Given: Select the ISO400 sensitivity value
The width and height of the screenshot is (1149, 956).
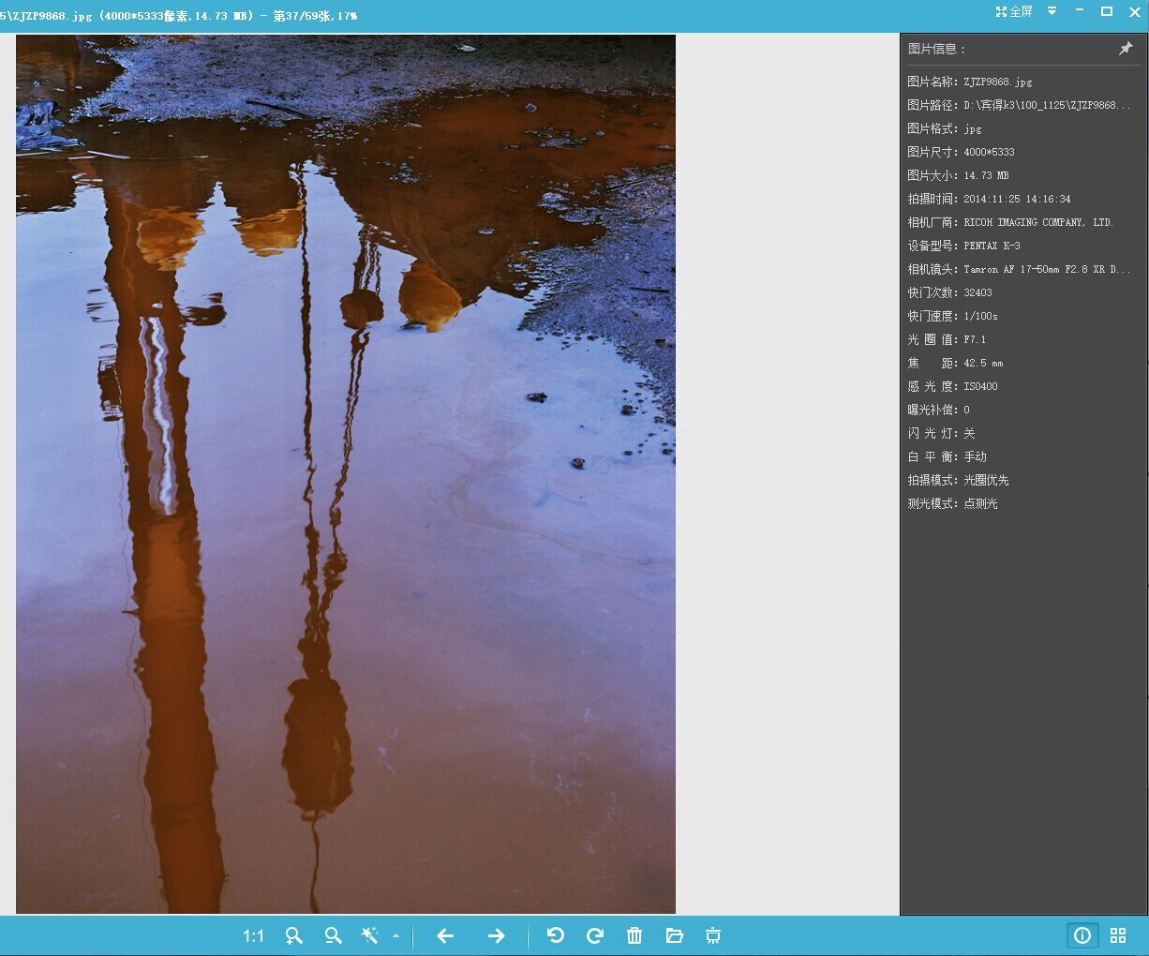Looking at the screenshot, I should (980, 386).
